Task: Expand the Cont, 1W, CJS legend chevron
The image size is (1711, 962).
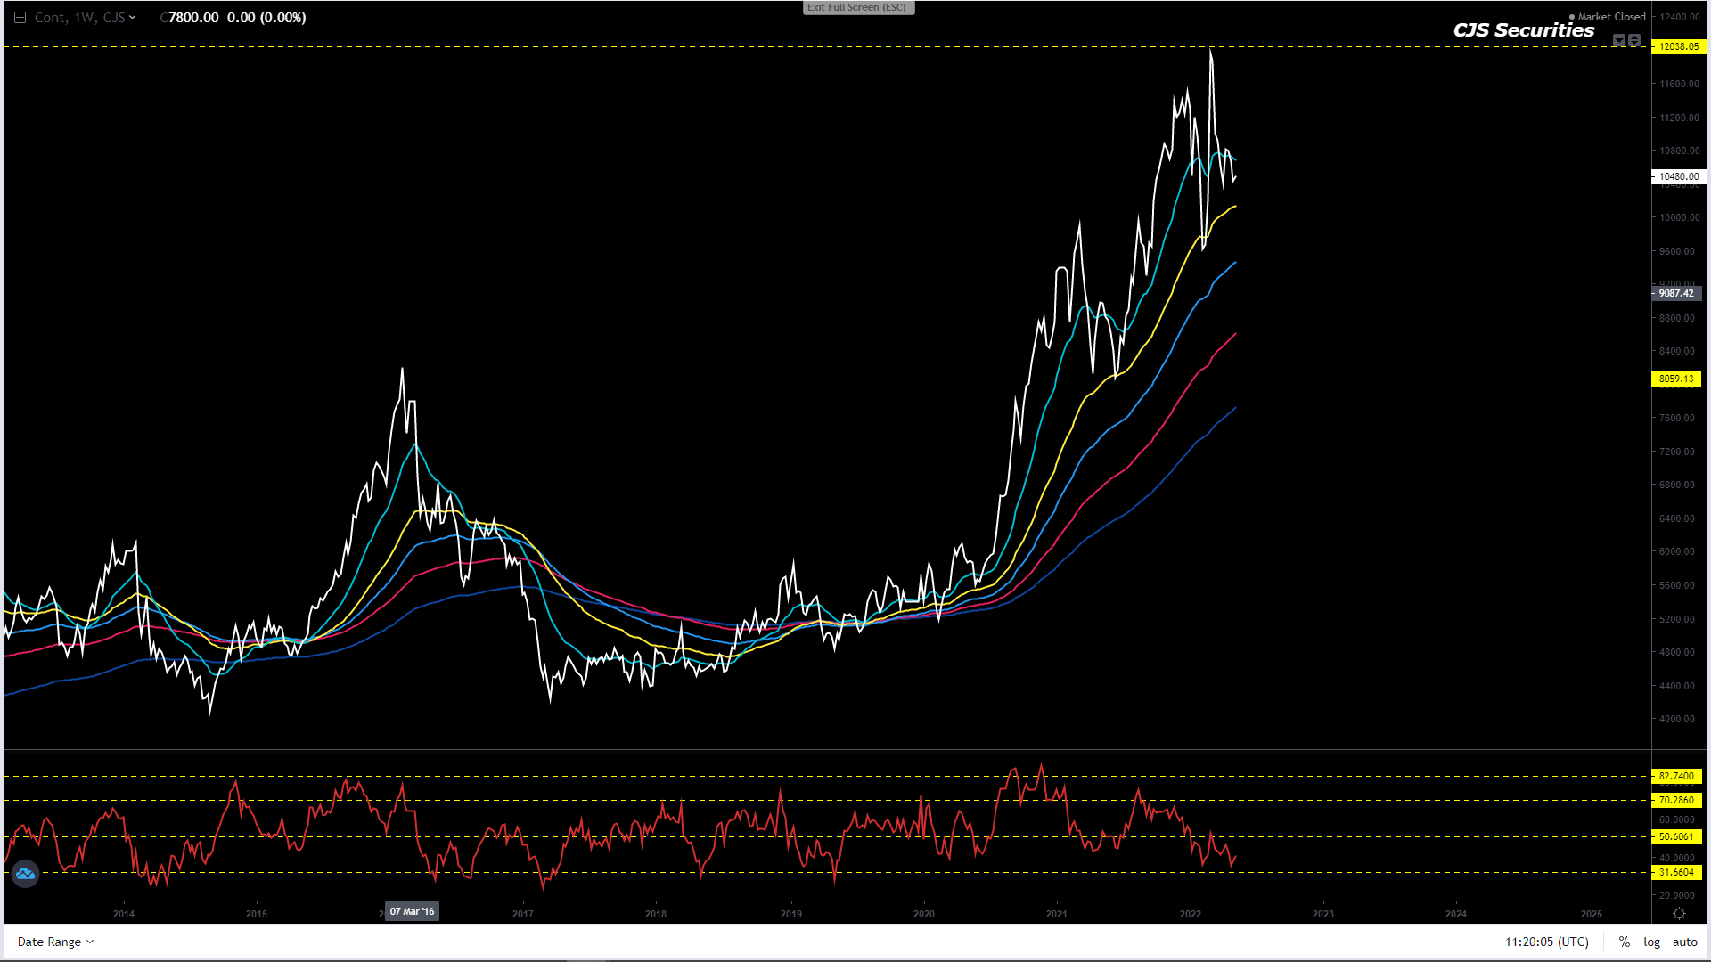Action: tap(133, 18)
